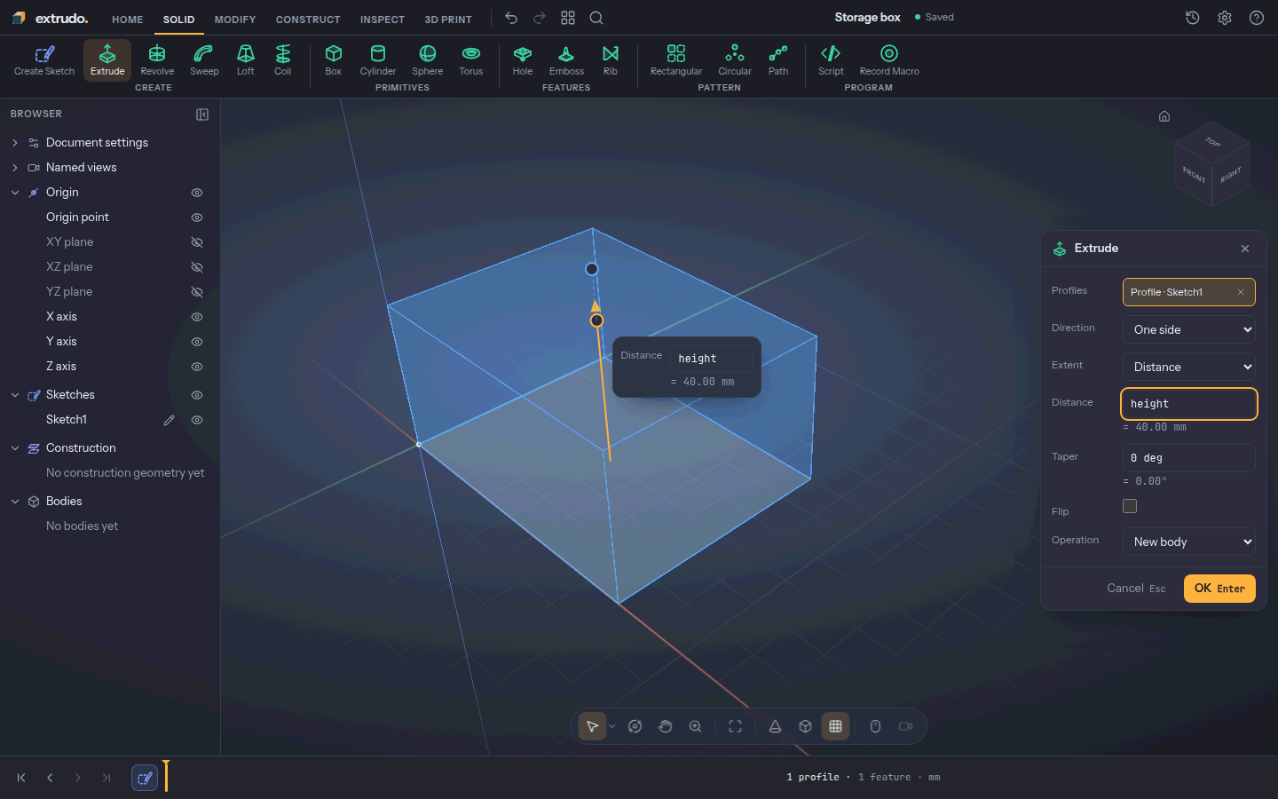Switch to the CONSTRUCT tab
This screenshot has width=1278, height=799.
pyautogui.click(x=308, y=19)
